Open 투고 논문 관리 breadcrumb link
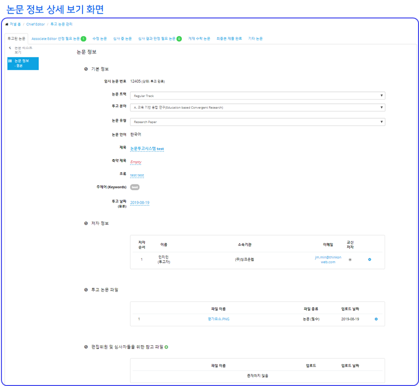 tap(62, 24)
